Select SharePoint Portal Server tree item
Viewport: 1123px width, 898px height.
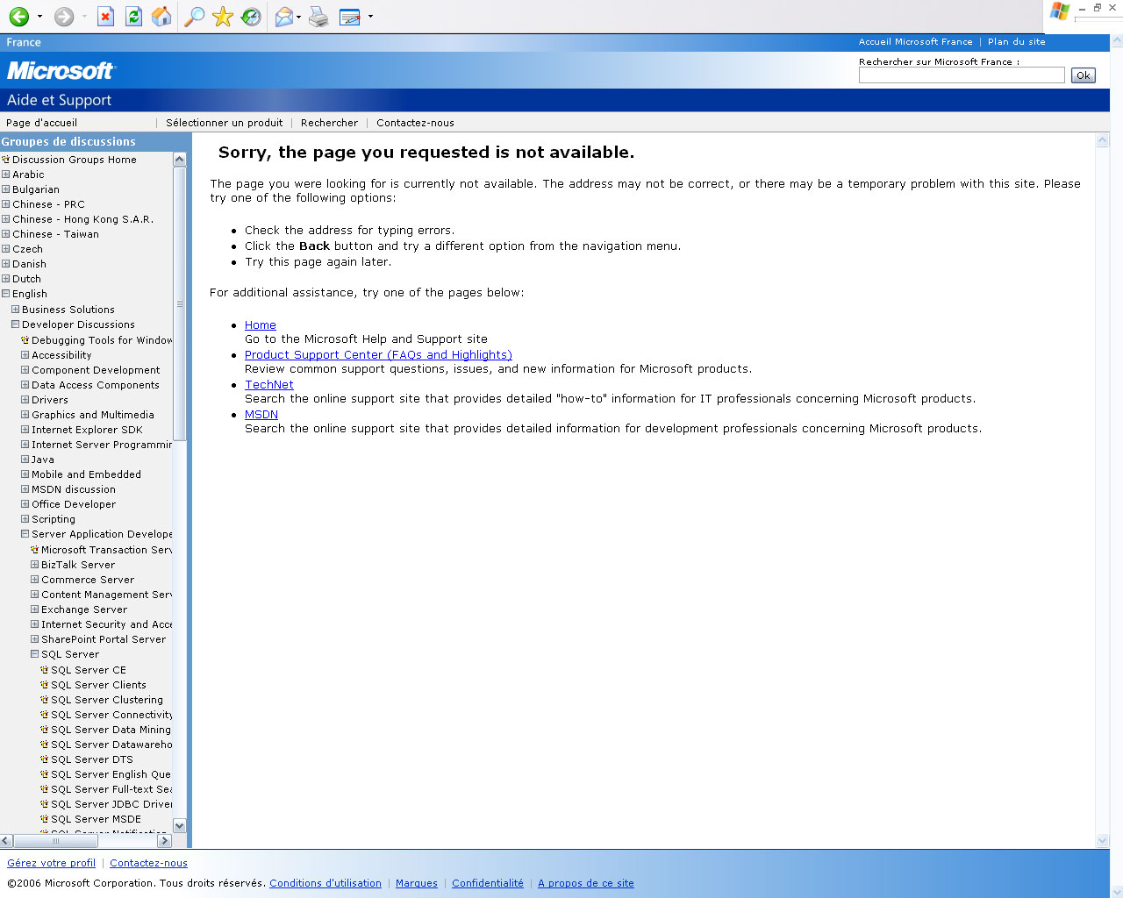(x=104, y=639)
